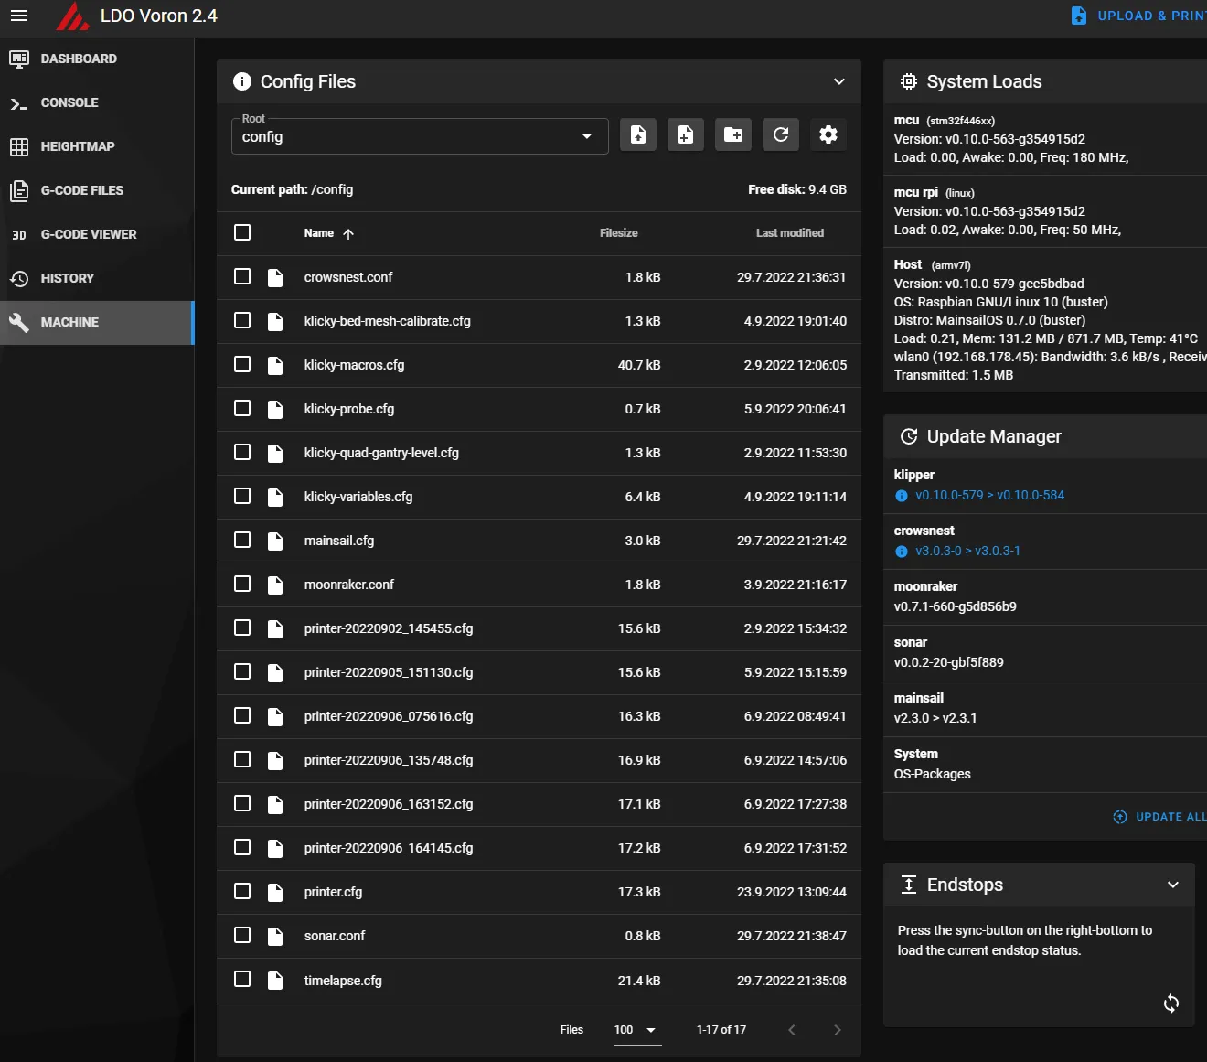Click the klipper update info icon
1207x1062 pixels.
[x=902, y=496]
